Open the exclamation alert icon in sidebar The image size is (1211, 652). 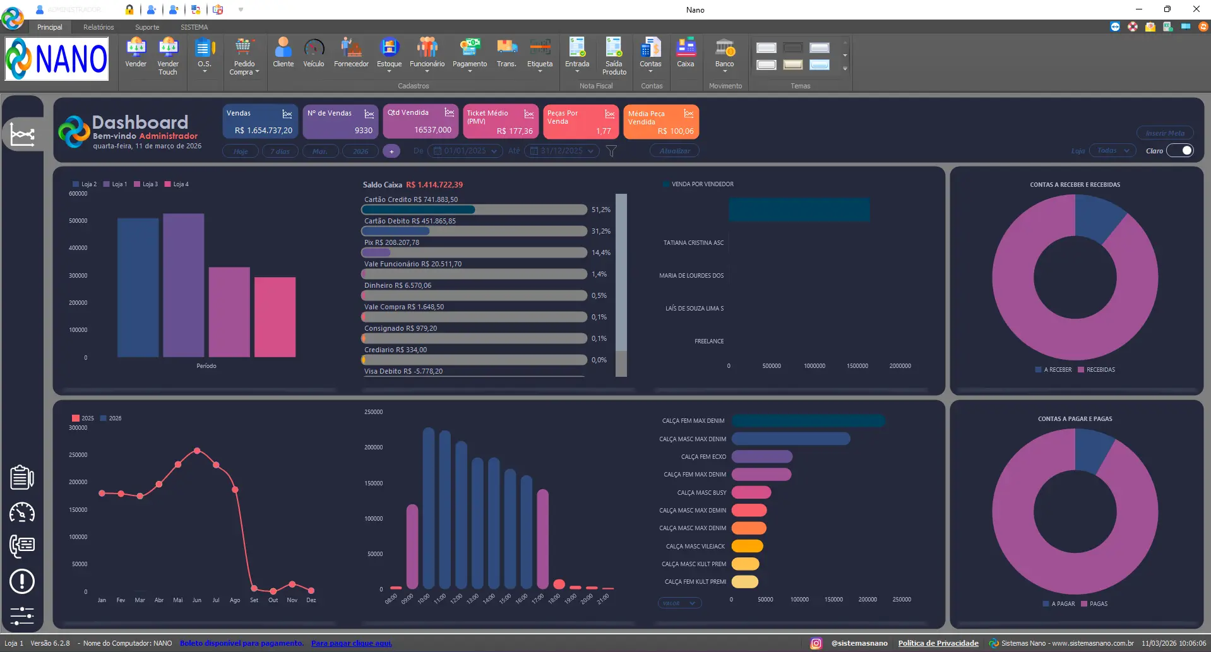pos(22,581)
